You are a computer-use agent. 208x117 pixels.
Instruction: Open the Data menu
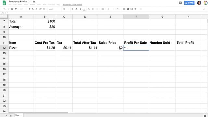tap(39, 5)
